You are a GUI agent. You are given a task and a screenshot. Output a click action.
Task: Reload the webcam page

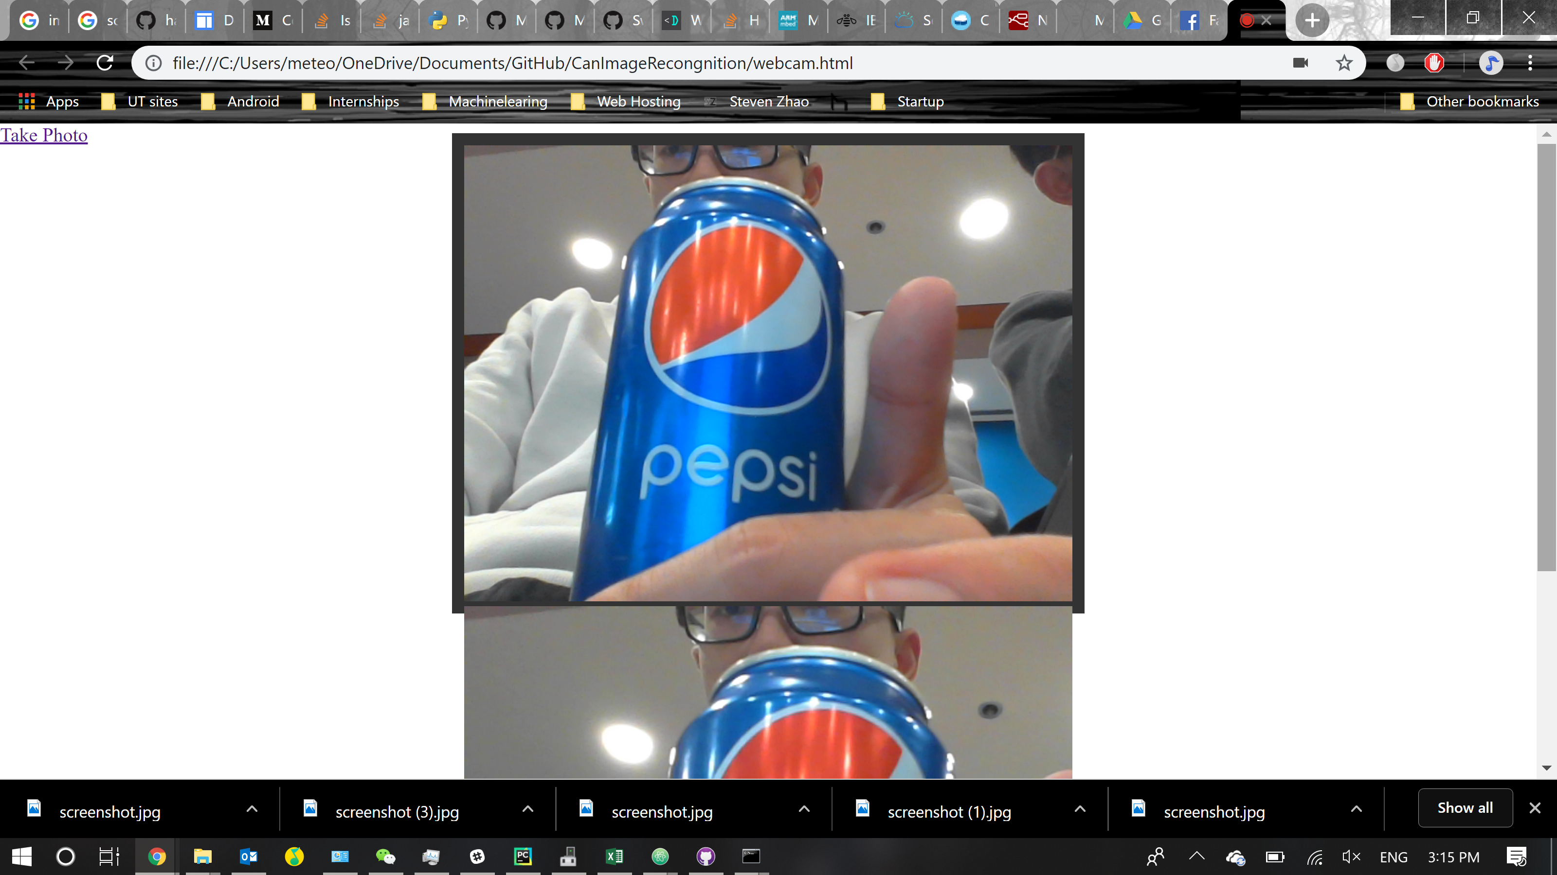click(105, 63)
